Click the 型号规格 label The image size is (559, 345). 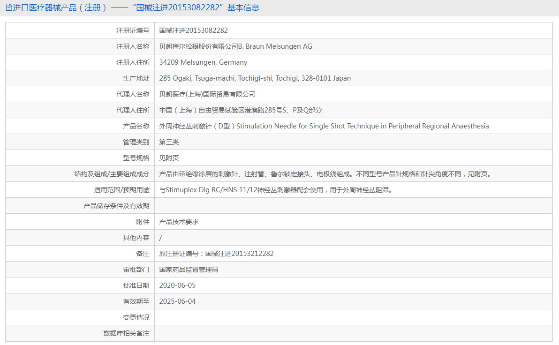(136, 158)
